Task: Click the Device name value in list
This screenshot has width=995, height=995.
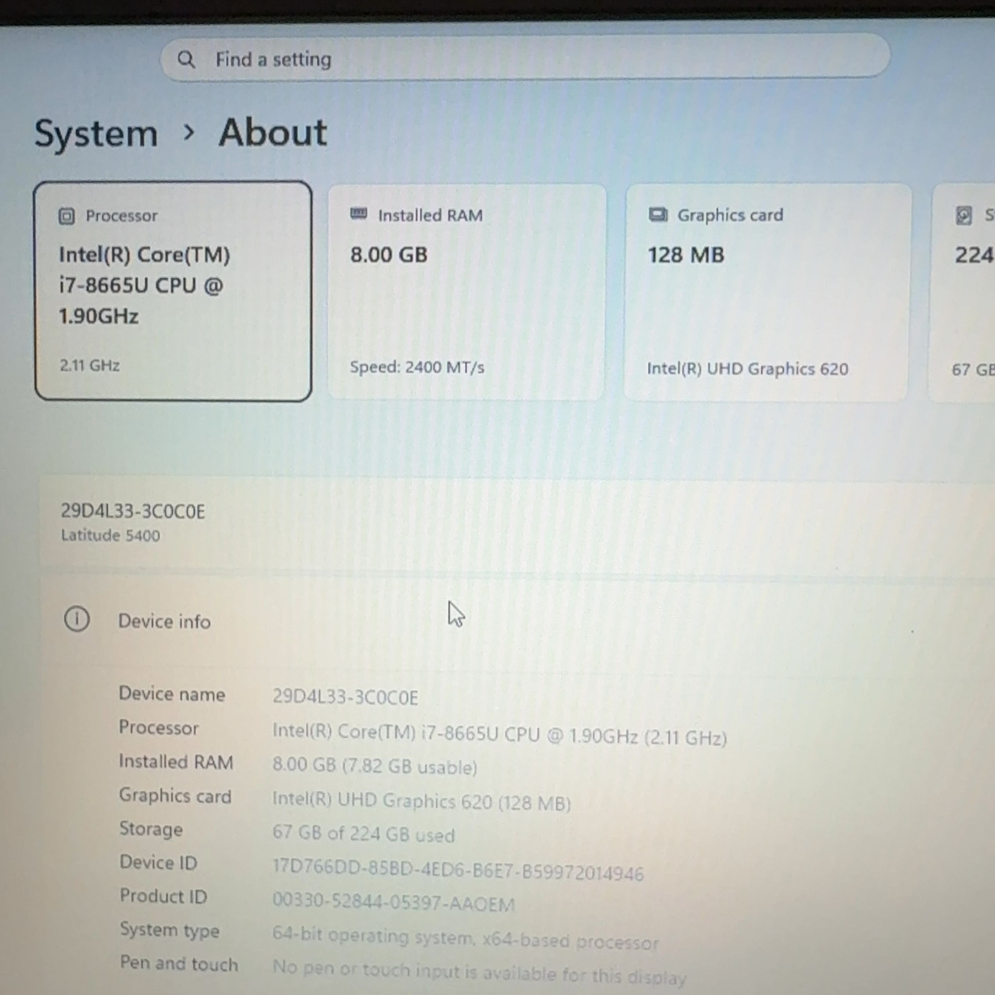Action: click(x=345, y=697)
